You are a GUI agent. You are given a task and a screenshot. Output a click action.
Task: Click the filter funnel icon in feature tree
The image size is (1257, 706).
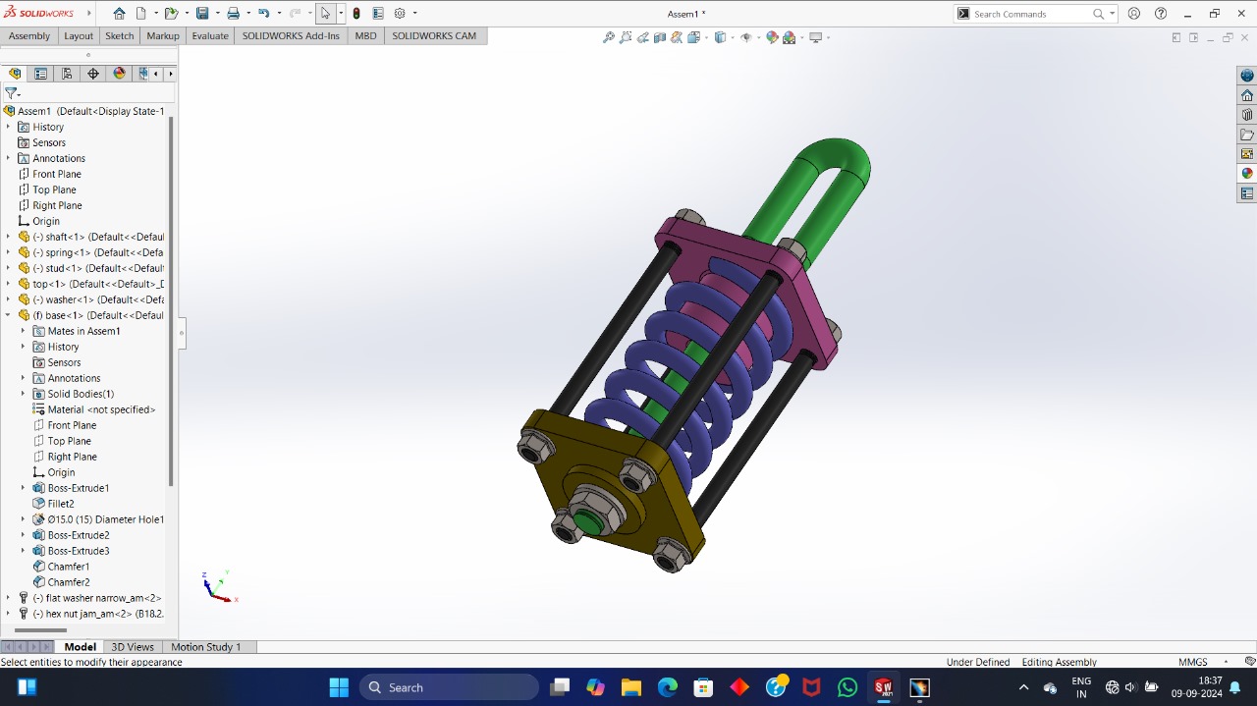11,93
